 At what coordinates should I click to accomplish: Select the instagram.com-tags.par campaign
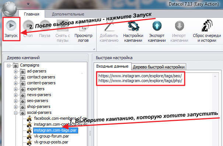pos(56,130)
